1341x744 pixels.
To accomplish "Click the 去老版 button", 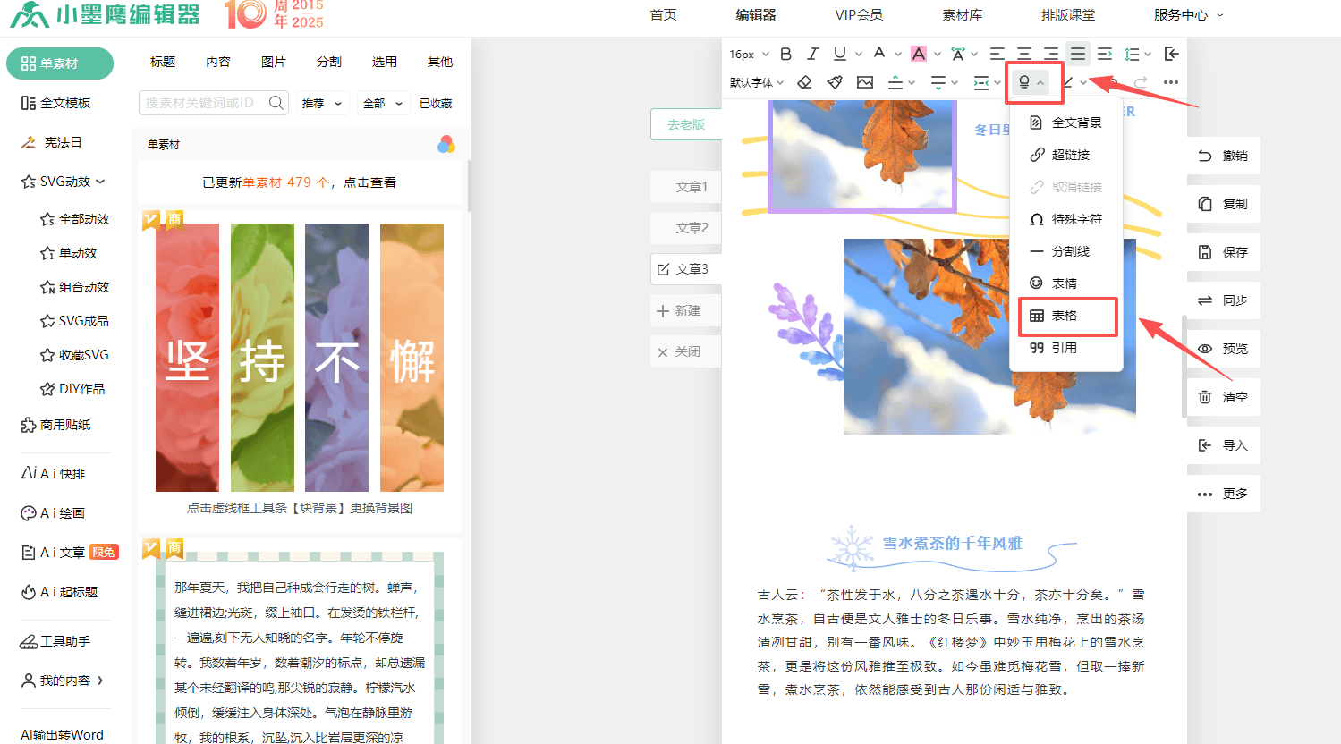I will tap(686, 124).
